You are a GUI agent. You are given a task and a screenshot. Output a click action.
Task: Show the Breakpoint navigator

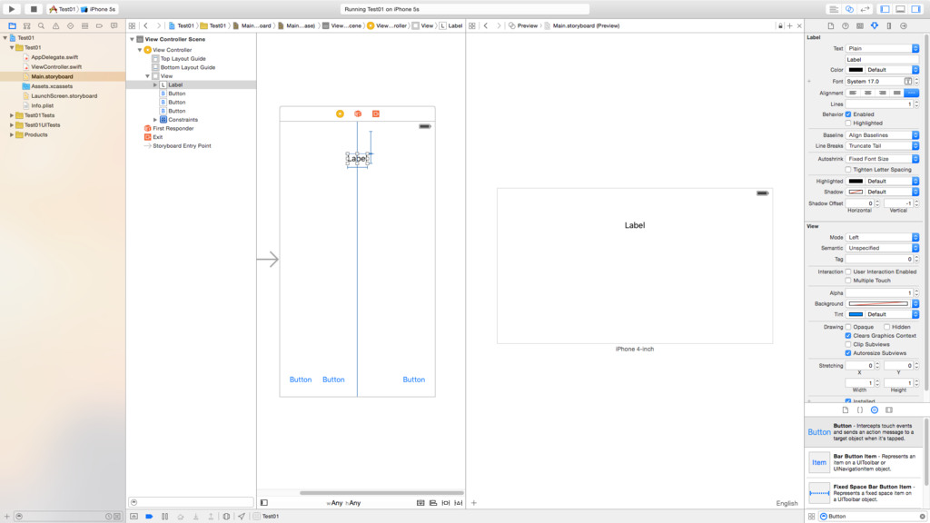[99, 25]
